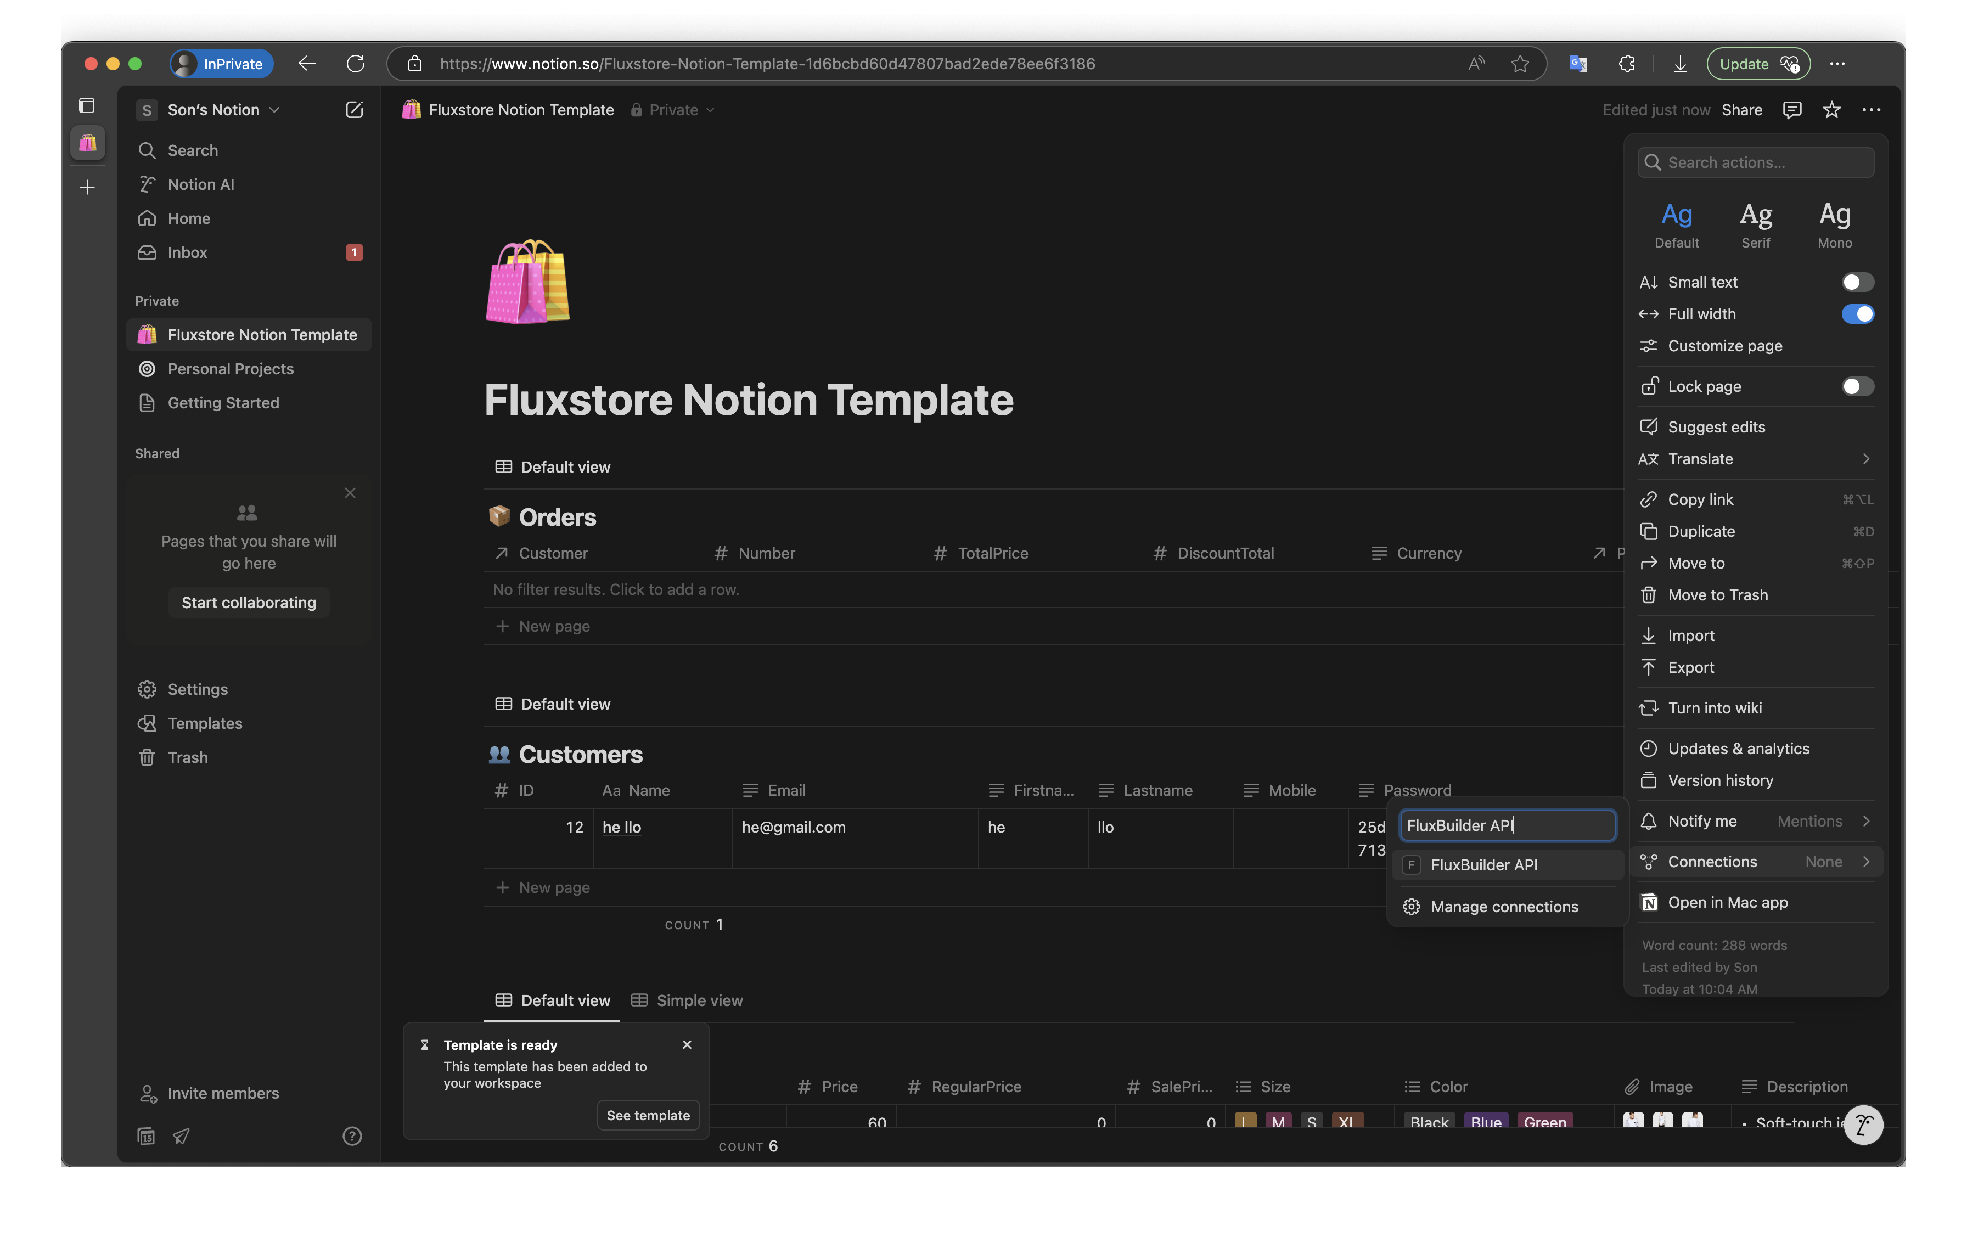
Task: Enable the Small text toggle
Action: pyautogui.click(x=1858, y=281)
